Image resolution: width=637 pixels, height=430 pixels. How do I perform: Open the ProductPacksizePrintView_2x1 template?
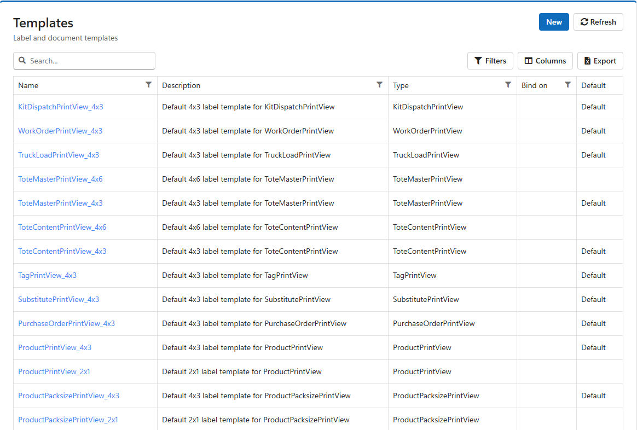click(x=68, y=420)
